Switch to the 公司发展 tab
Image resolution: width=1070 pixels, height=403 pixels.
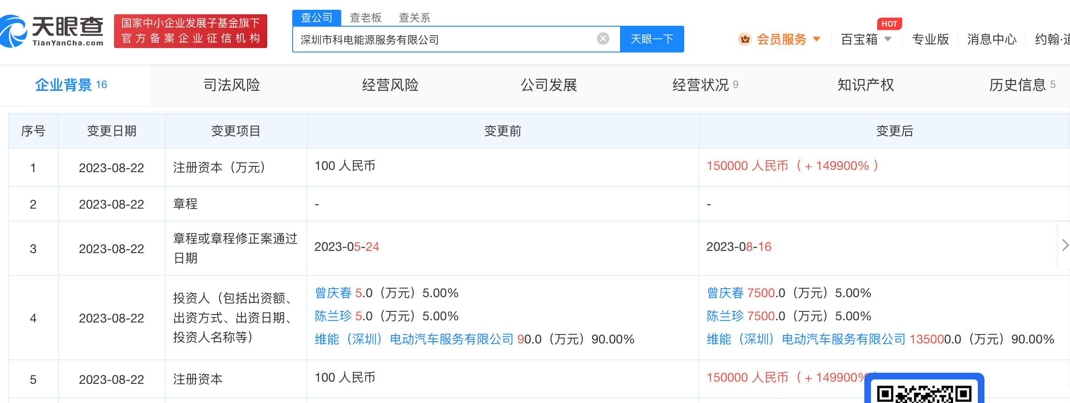tap(549, 85)
